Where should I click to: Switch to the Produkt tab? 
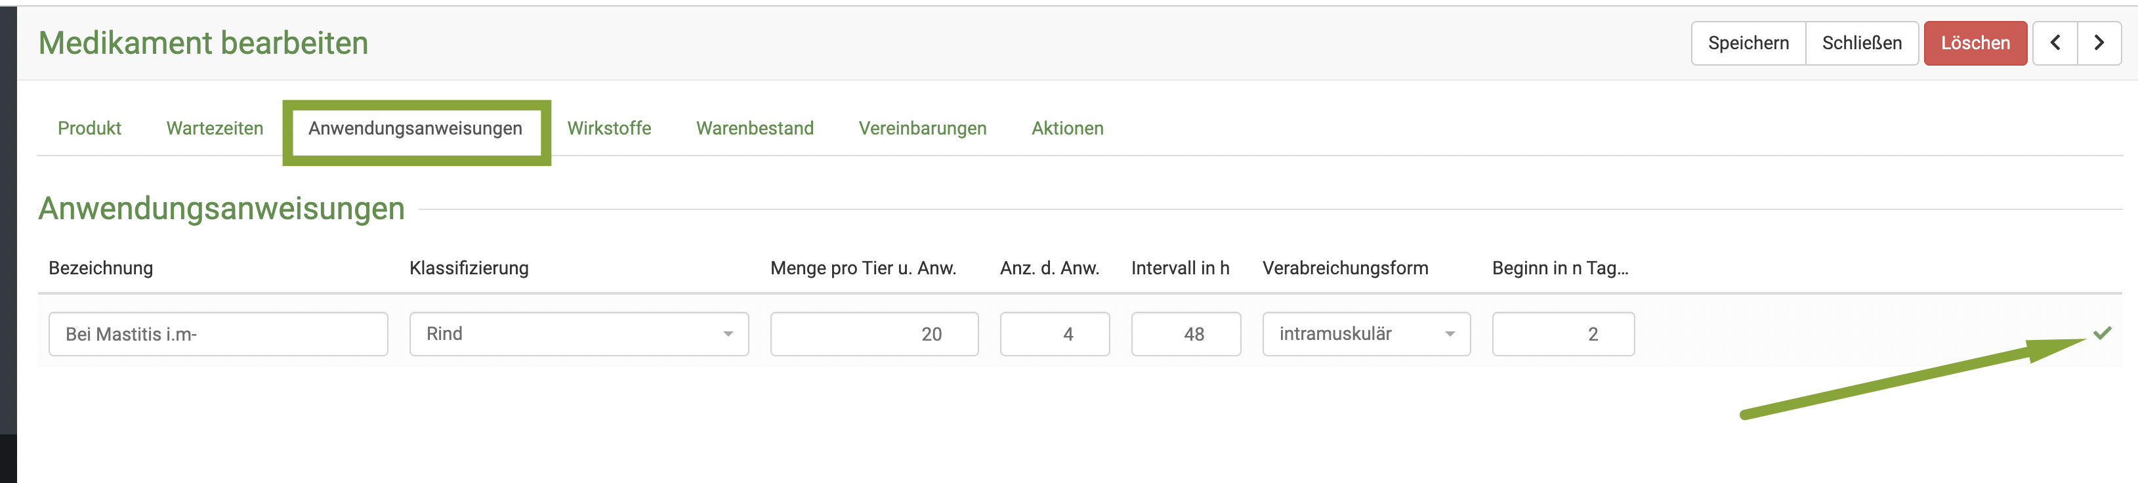click(90, 129)
